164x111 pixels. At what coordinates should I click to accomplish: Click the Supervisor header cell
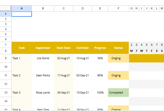point(43,48)
